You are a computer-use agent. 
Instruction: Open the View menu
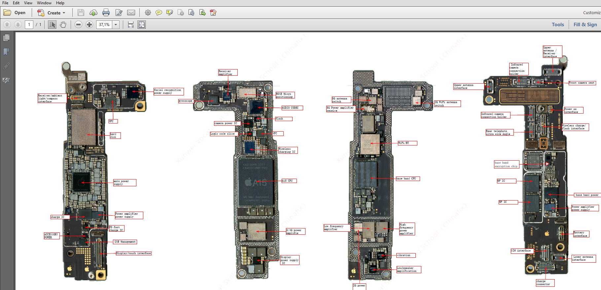coord(28,3)
